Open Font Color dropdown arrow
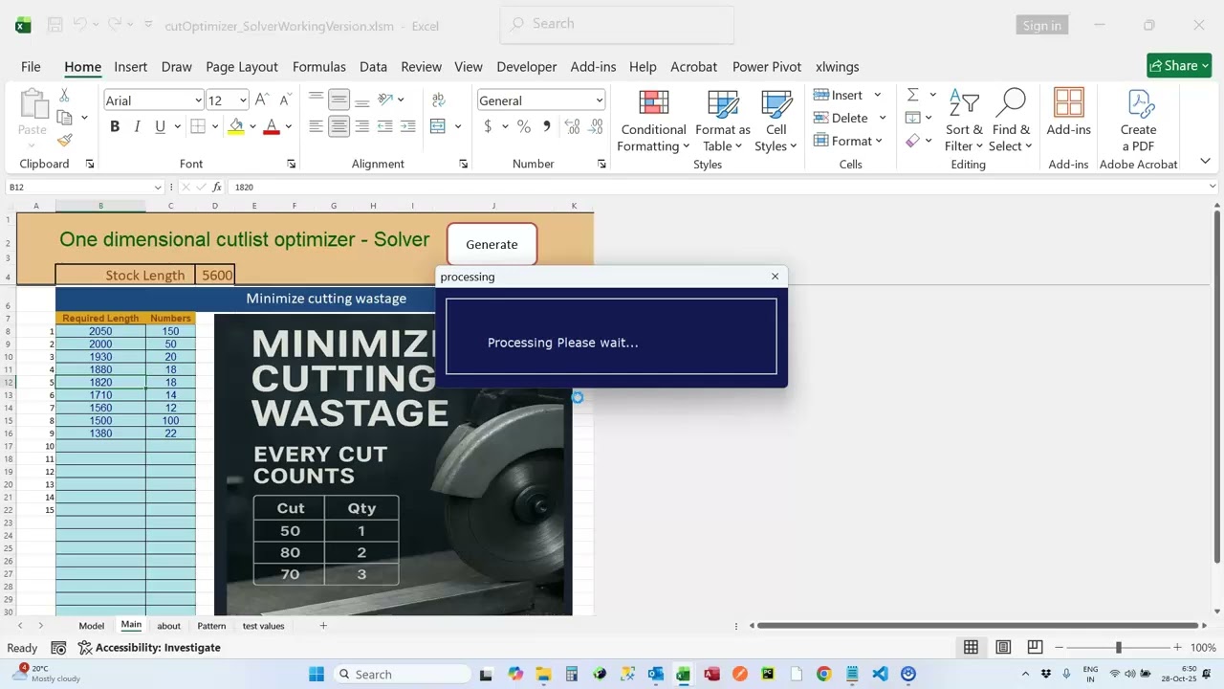 point(288,126)
